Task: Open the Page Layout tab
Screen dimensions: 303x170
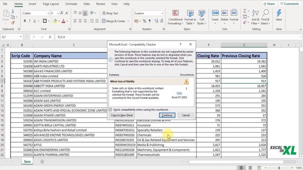Action: (51, 4)
